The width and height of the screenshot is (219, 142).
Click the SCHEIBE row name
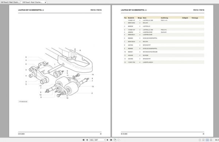(x=146, y=55)
